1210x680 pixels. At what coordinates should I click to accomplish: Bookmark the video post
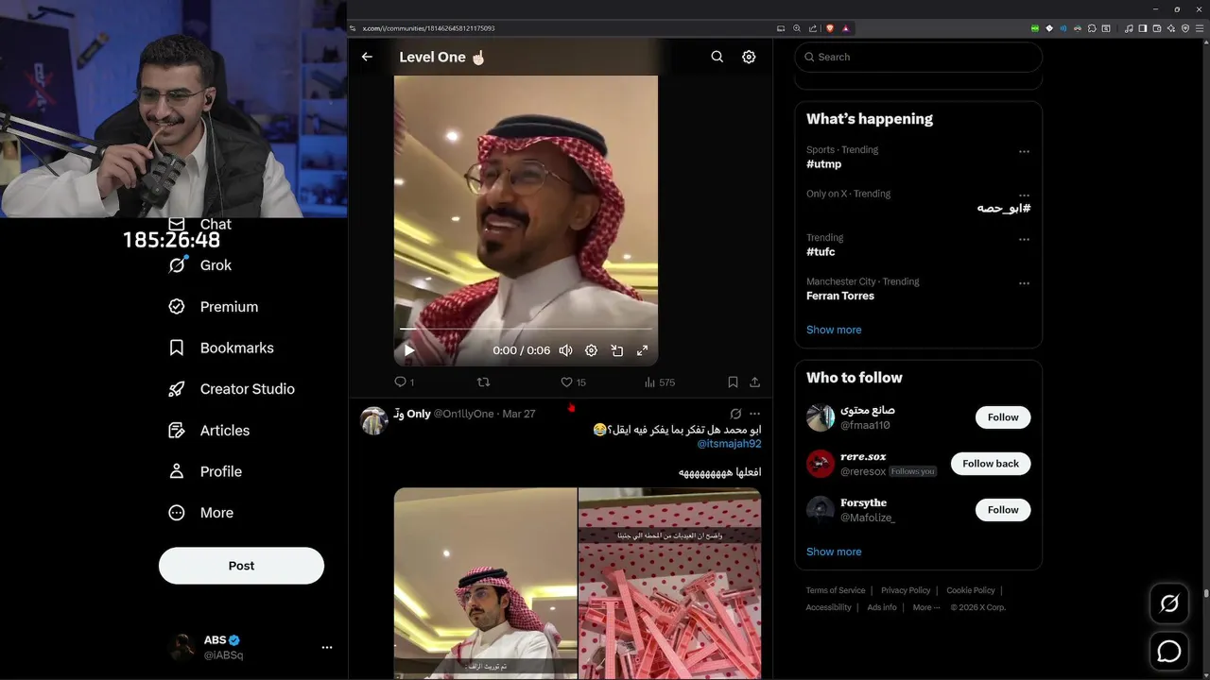point(733,382)
